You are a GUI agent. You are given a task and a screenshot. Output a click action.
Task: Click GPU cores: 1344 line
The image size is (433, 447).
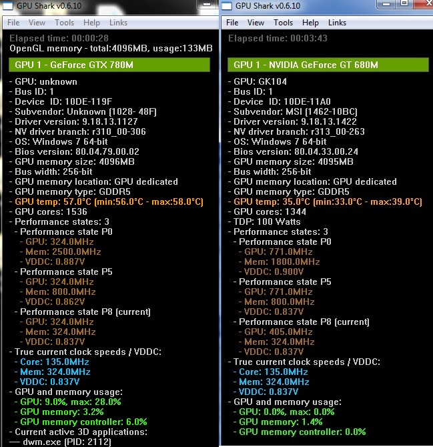pos(267,211)
